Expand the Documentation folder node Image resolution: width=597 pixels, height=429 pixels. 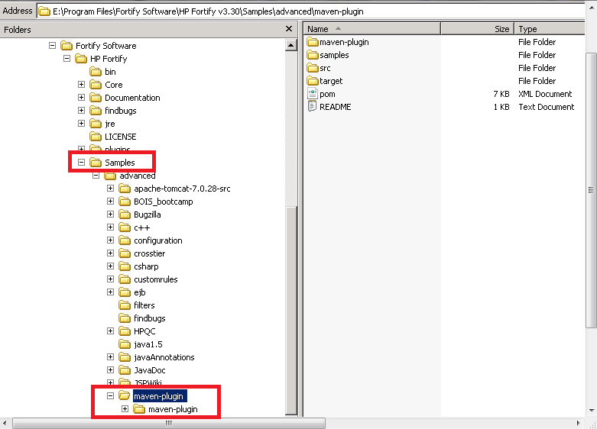coord(81,98)
